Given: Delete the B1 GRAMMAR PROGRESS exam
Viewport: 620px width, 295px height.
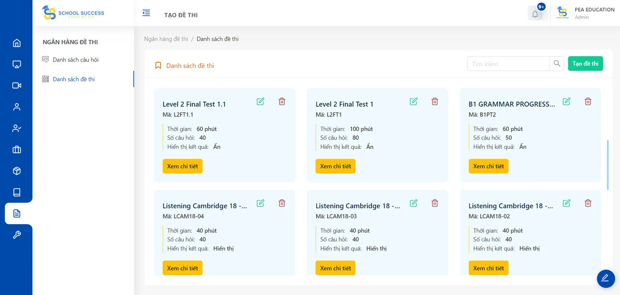Looking at the screenshot, I should (588, 101).
